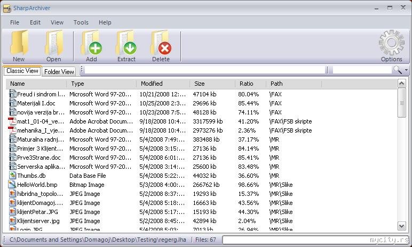Click the regerg.lha archive path in status bar
The image size is (412, 247).
pos(98,240)
